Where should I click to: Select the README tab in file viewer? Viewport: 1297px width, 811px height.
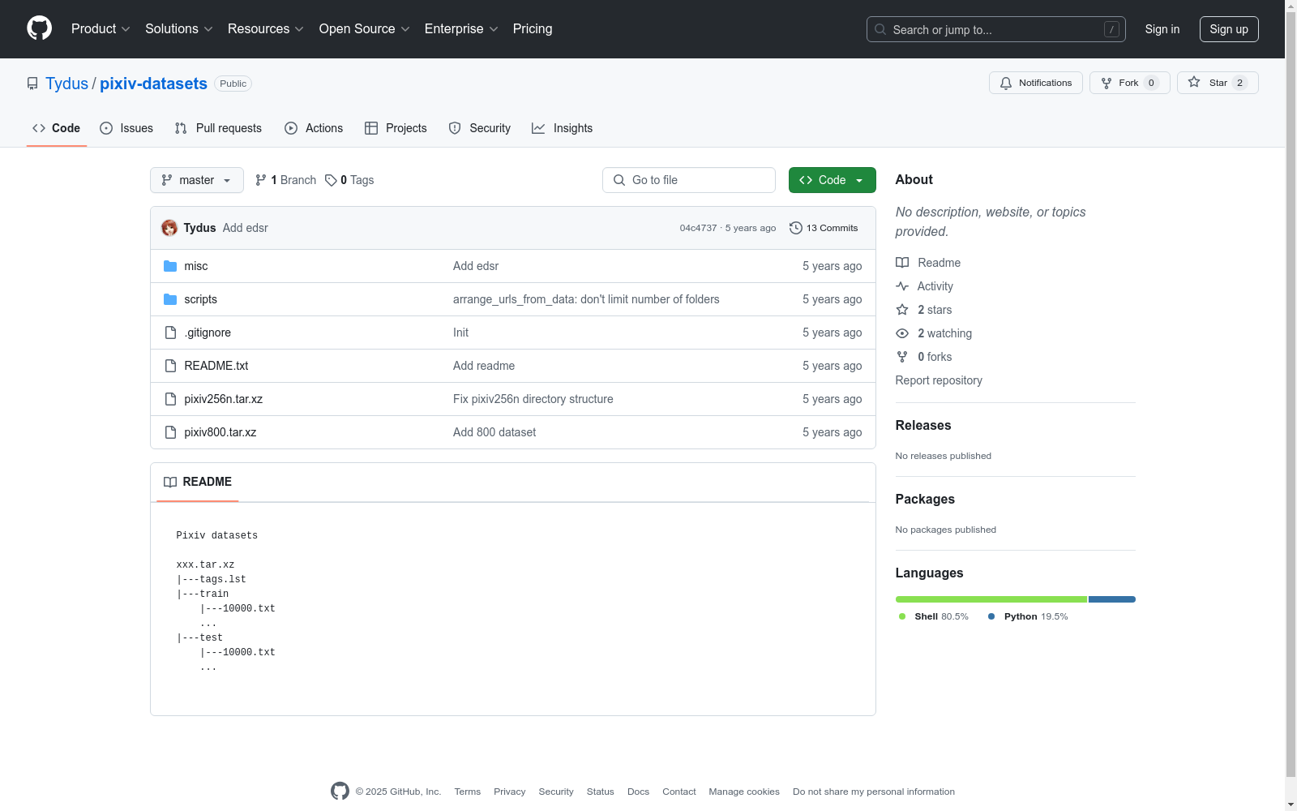pos(198,482)
